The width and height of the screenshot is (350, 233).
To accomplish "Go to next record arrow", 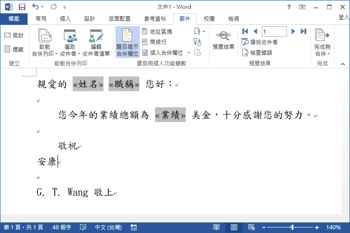I will coord(293,31).
